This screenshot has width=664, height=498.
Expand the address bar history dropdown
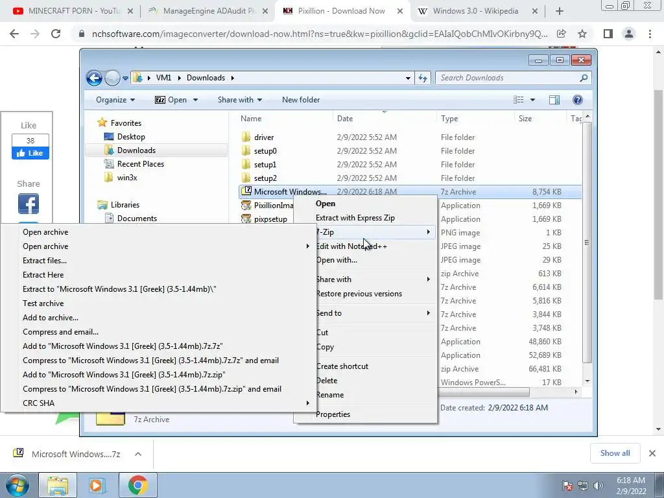[408, 78]
